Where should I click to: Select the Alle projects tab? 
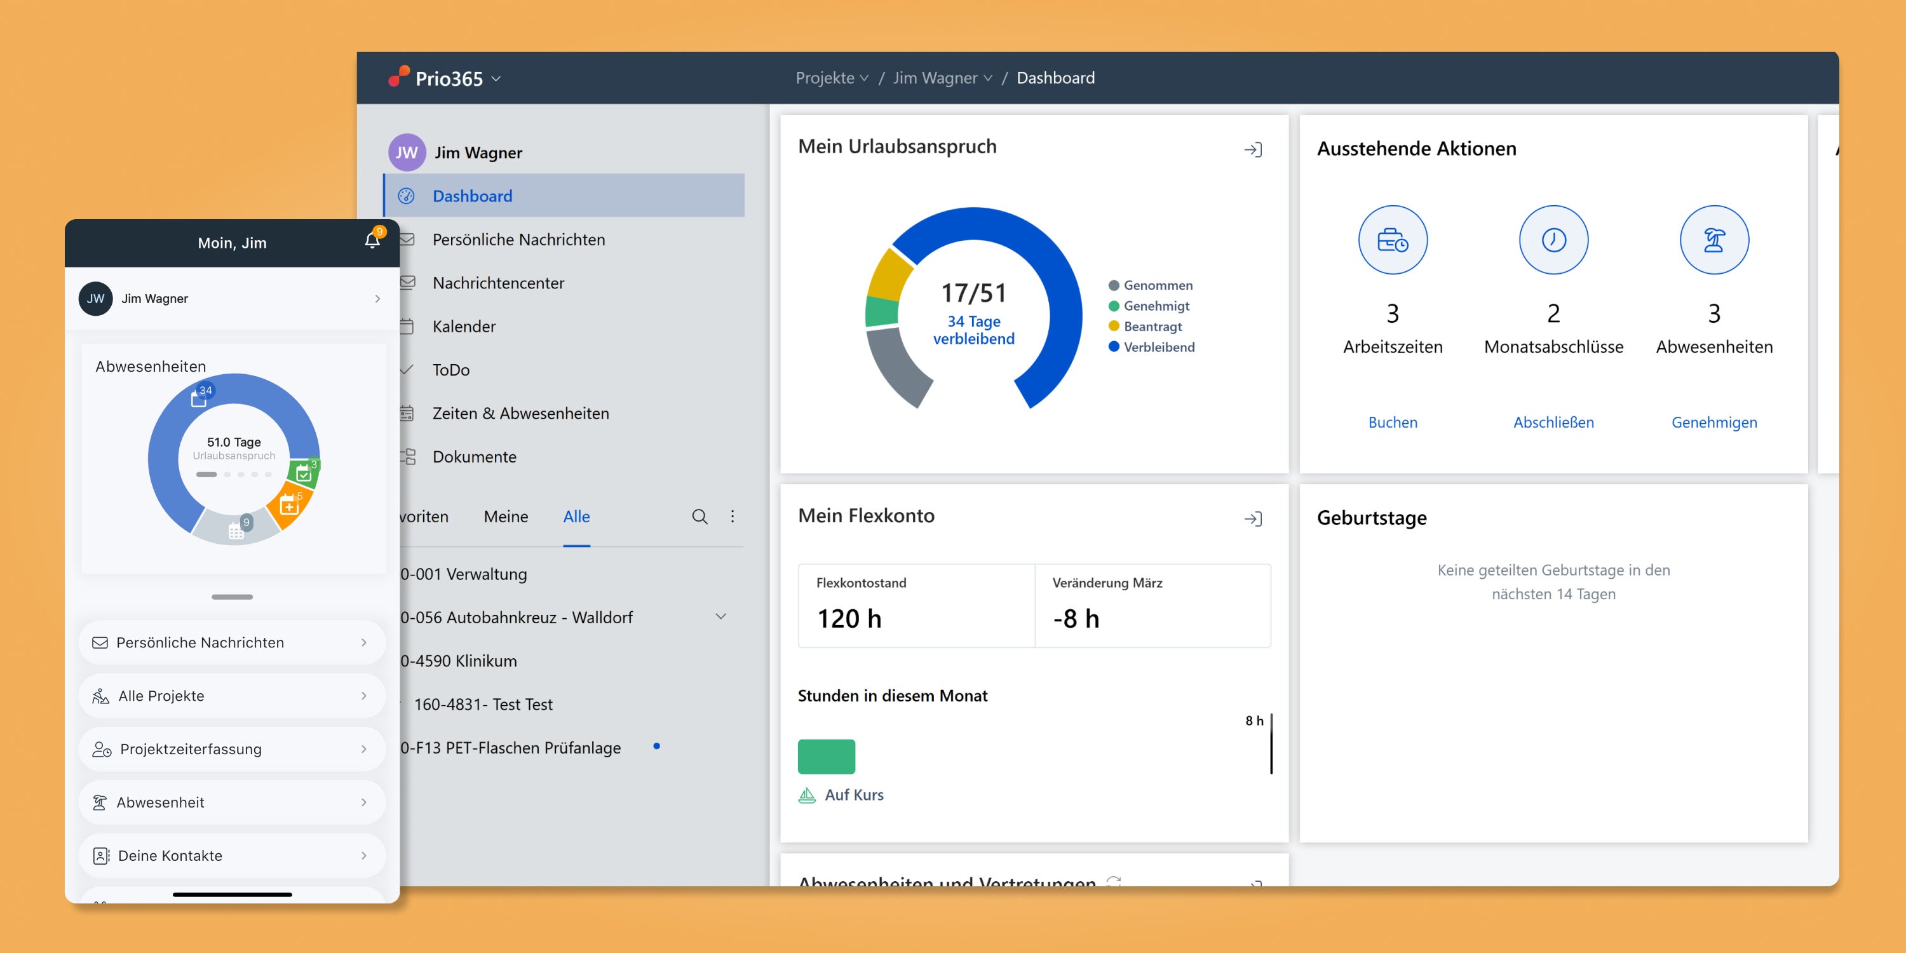(576, 517)
